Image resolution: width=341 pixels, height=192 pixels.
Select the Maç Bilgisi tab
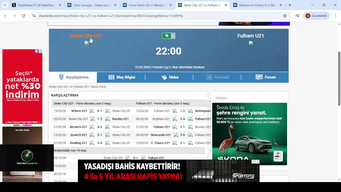tap(121, 77)
